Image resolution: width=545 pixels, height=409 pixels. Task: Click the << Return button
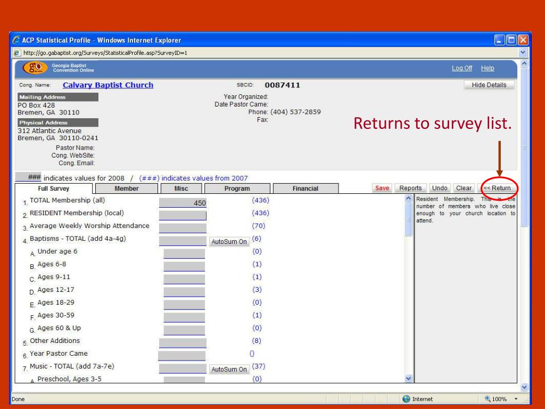(x=497, y=188)
